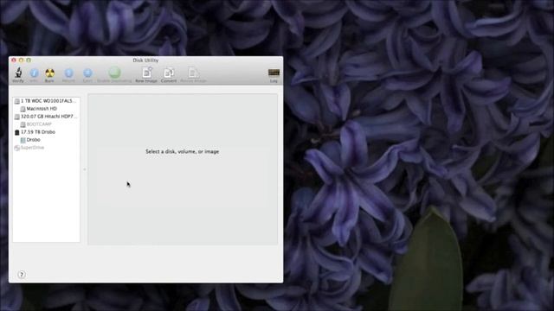Click the Convert toolbar icon

coord(169,73)
